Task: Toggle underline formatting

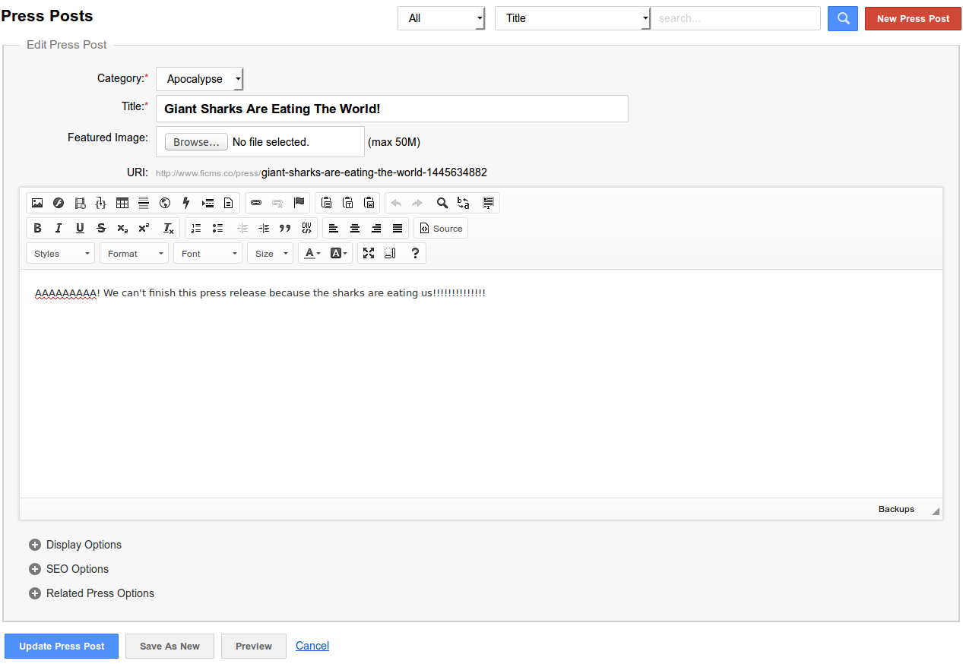Action: pos(80,228)
